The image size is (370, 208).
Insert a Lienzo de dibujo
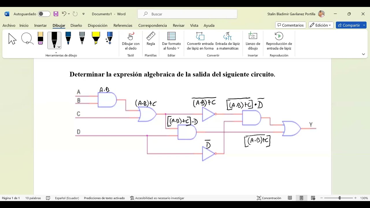[x=253, y=41]
